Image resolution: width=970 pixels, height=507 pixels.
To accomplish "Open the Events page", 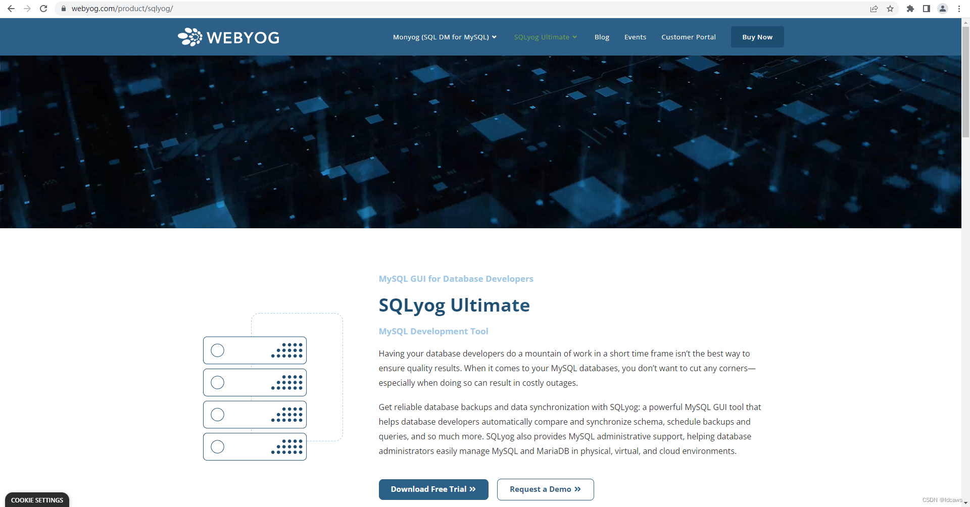I will pos(635,37).
